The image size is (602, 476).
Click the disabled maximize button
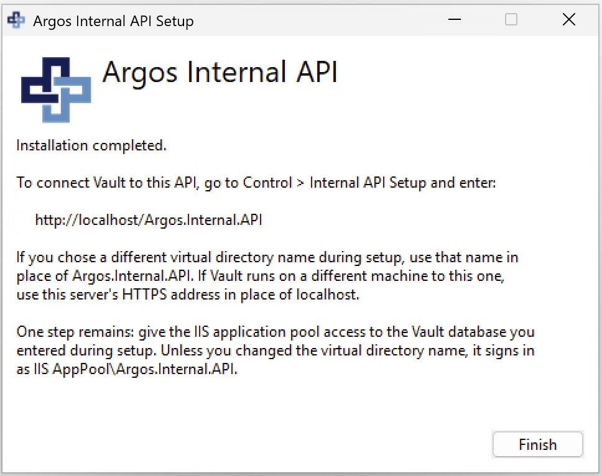[511, 19]
